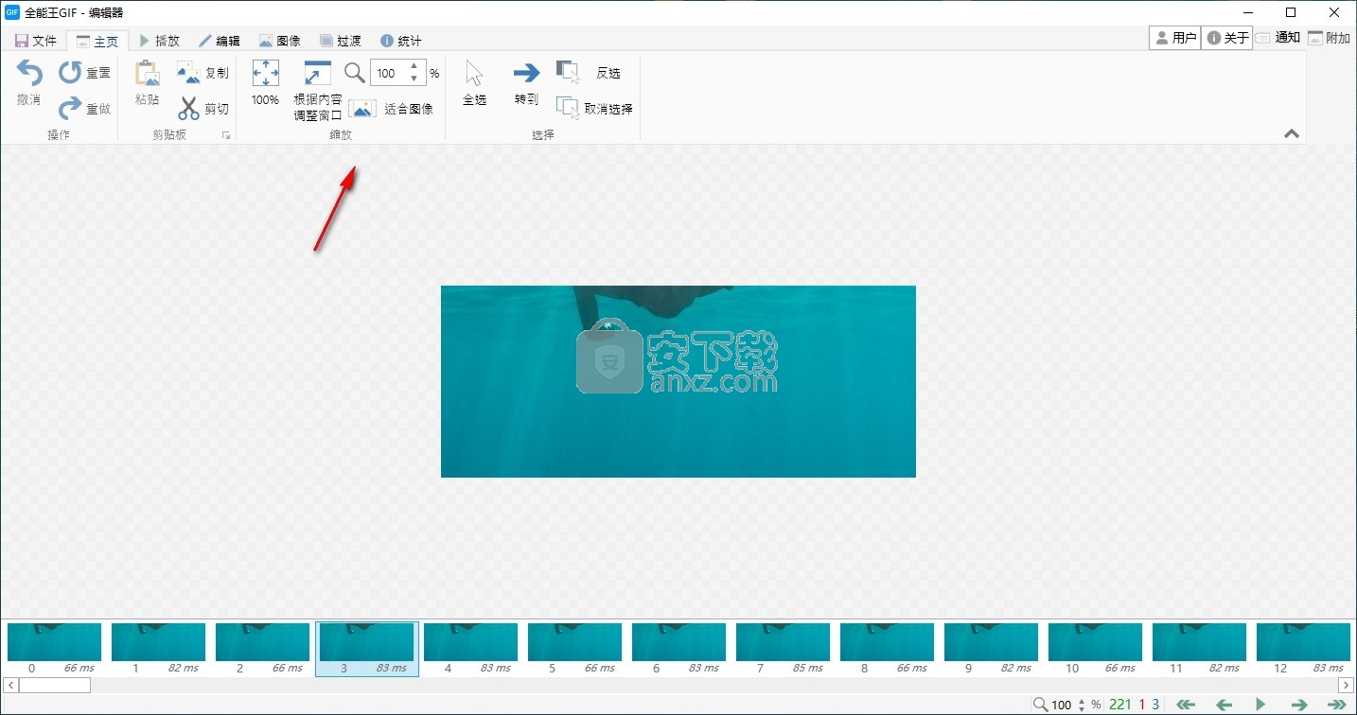Image resolution: width=1357 pixels, height=715 pixels.
Task: Click the 复制 copy icon
Action: [x=188, y=73]
